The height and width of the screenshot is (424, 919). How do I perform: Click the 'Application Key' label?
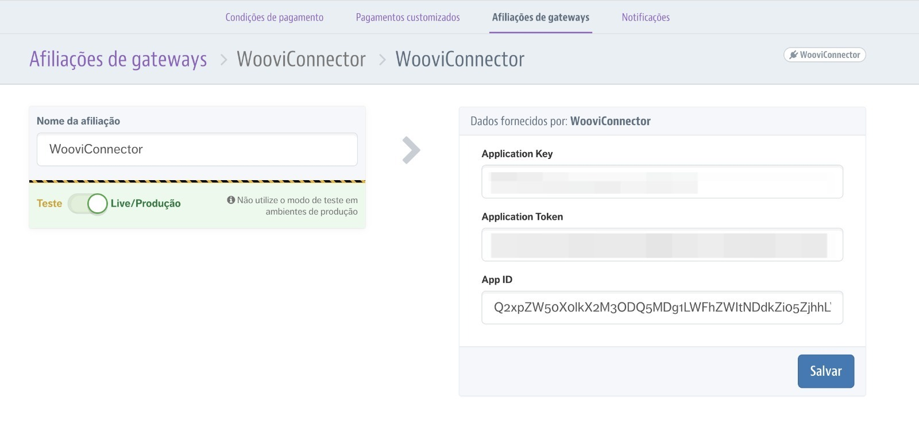click(x=517, y=154)
